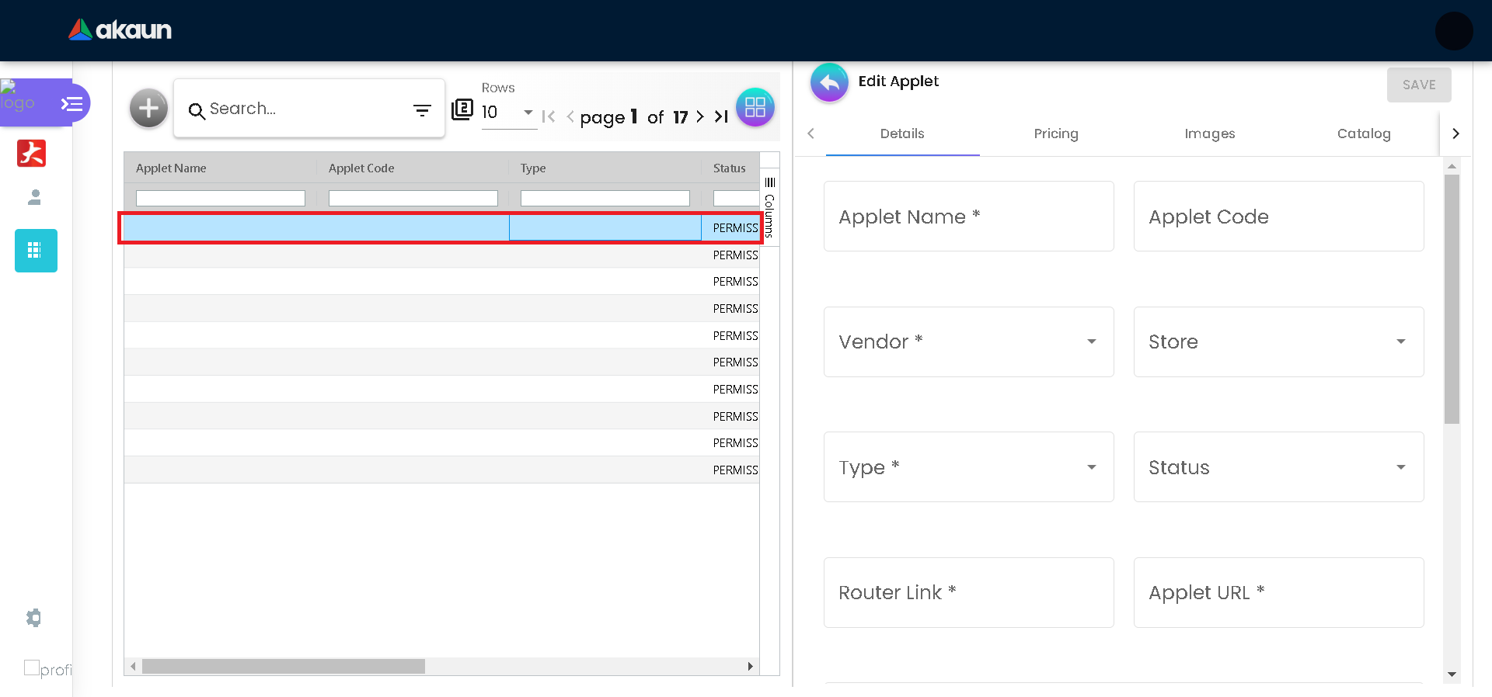The width and height of the screenshot is (1492, 697).
Task: Open the red Acrobat-style sidebar icon
Action: (x=32, y=153)
